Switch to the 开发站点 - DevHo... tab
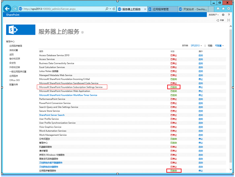 point(193,9)
